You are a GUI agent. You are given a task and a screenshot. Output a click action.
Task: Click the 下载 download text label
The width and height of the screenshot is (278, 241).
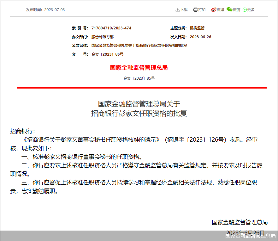click(183, 9)
